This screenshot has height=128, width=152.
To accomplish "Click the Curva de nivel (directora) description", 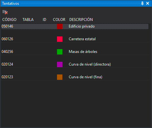I will pyautogui.click(x=90, y=64).
